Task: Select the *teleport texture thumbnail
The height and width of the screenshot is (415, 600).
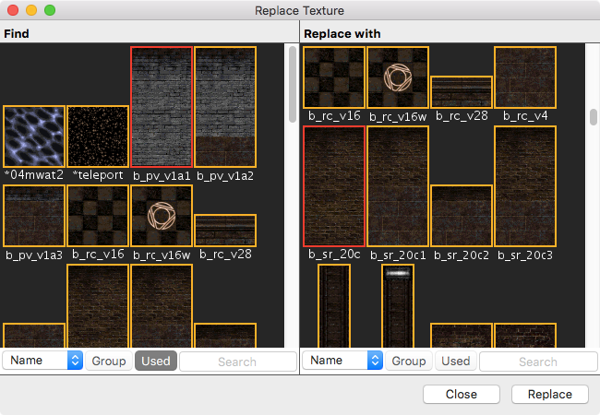Action: [98, 136]
